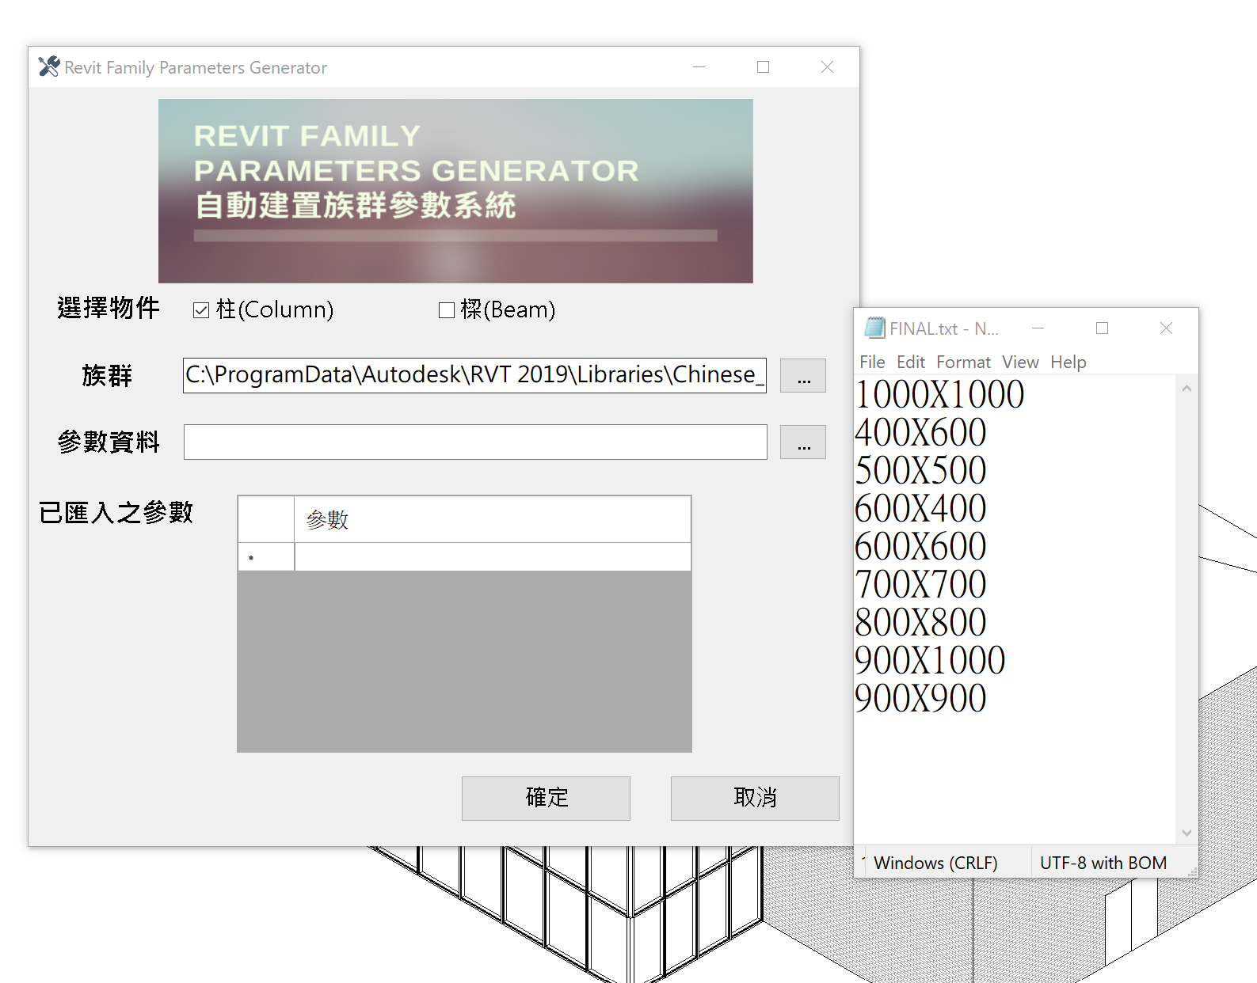This screenshot has height=983, width=1257.
Task: Click the empty 參數資料 input field
Action: (475, 442)
